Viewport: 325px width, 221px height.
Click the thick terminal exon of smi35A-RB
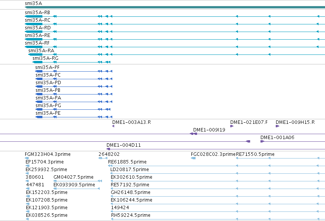pos(34,16)
